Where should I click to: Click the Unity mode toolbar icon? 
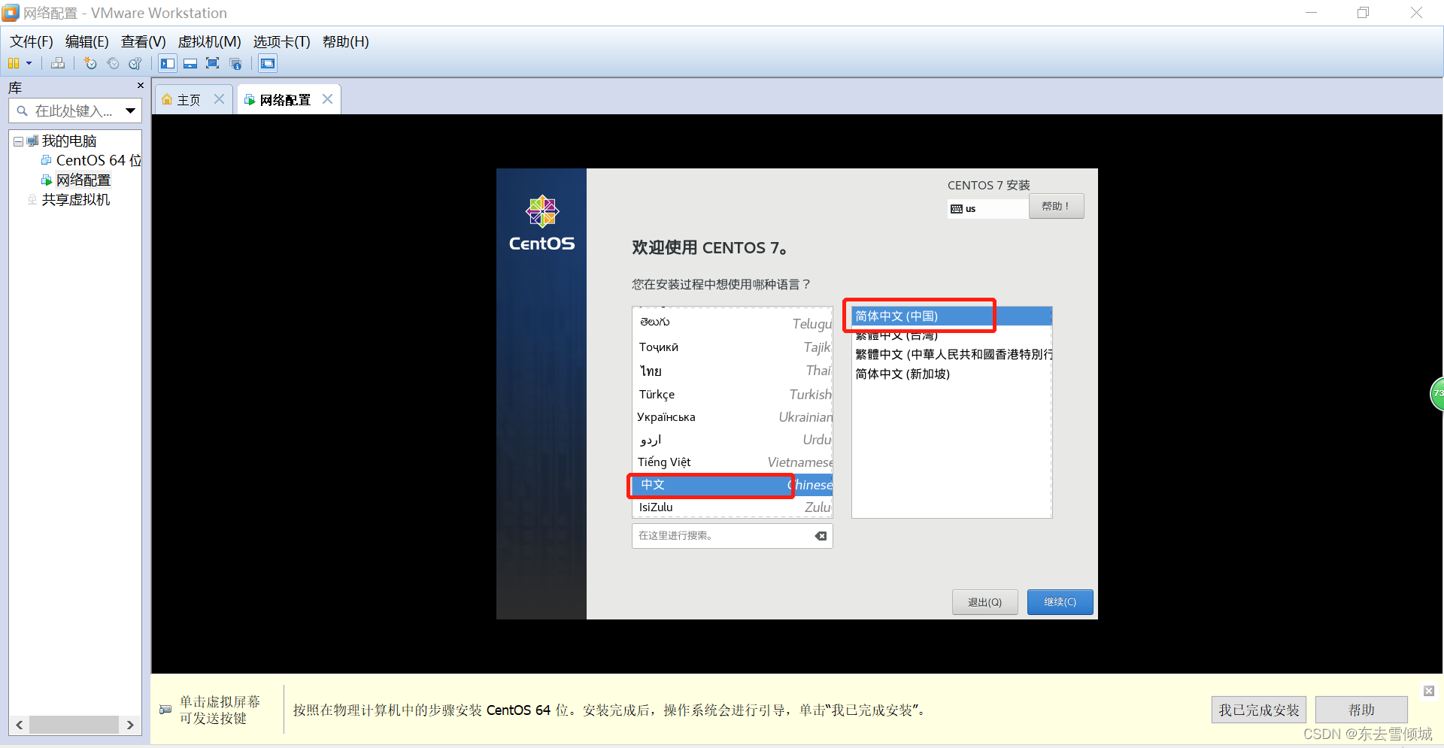pyautogui.click(x=235, y=63)
